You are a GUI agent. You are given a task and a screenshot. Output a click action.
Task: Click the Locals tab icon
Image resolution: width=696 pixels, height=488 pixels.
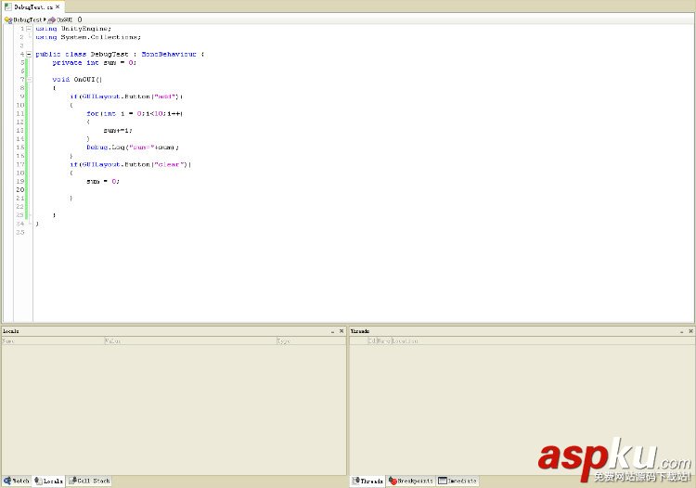[x=39, y=481]
